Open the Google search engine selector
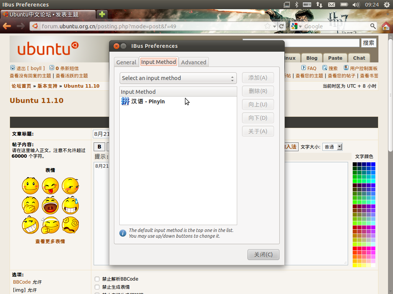This screenshot has width=393, height=294. coord(296,26)
